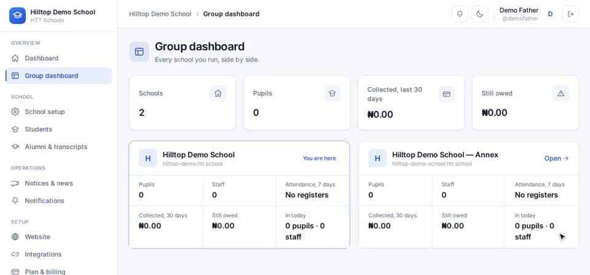The width and height of the screenshot is (590, 275).
Task: Click the credit card icon on Collected card
Action: click(447, 94)
